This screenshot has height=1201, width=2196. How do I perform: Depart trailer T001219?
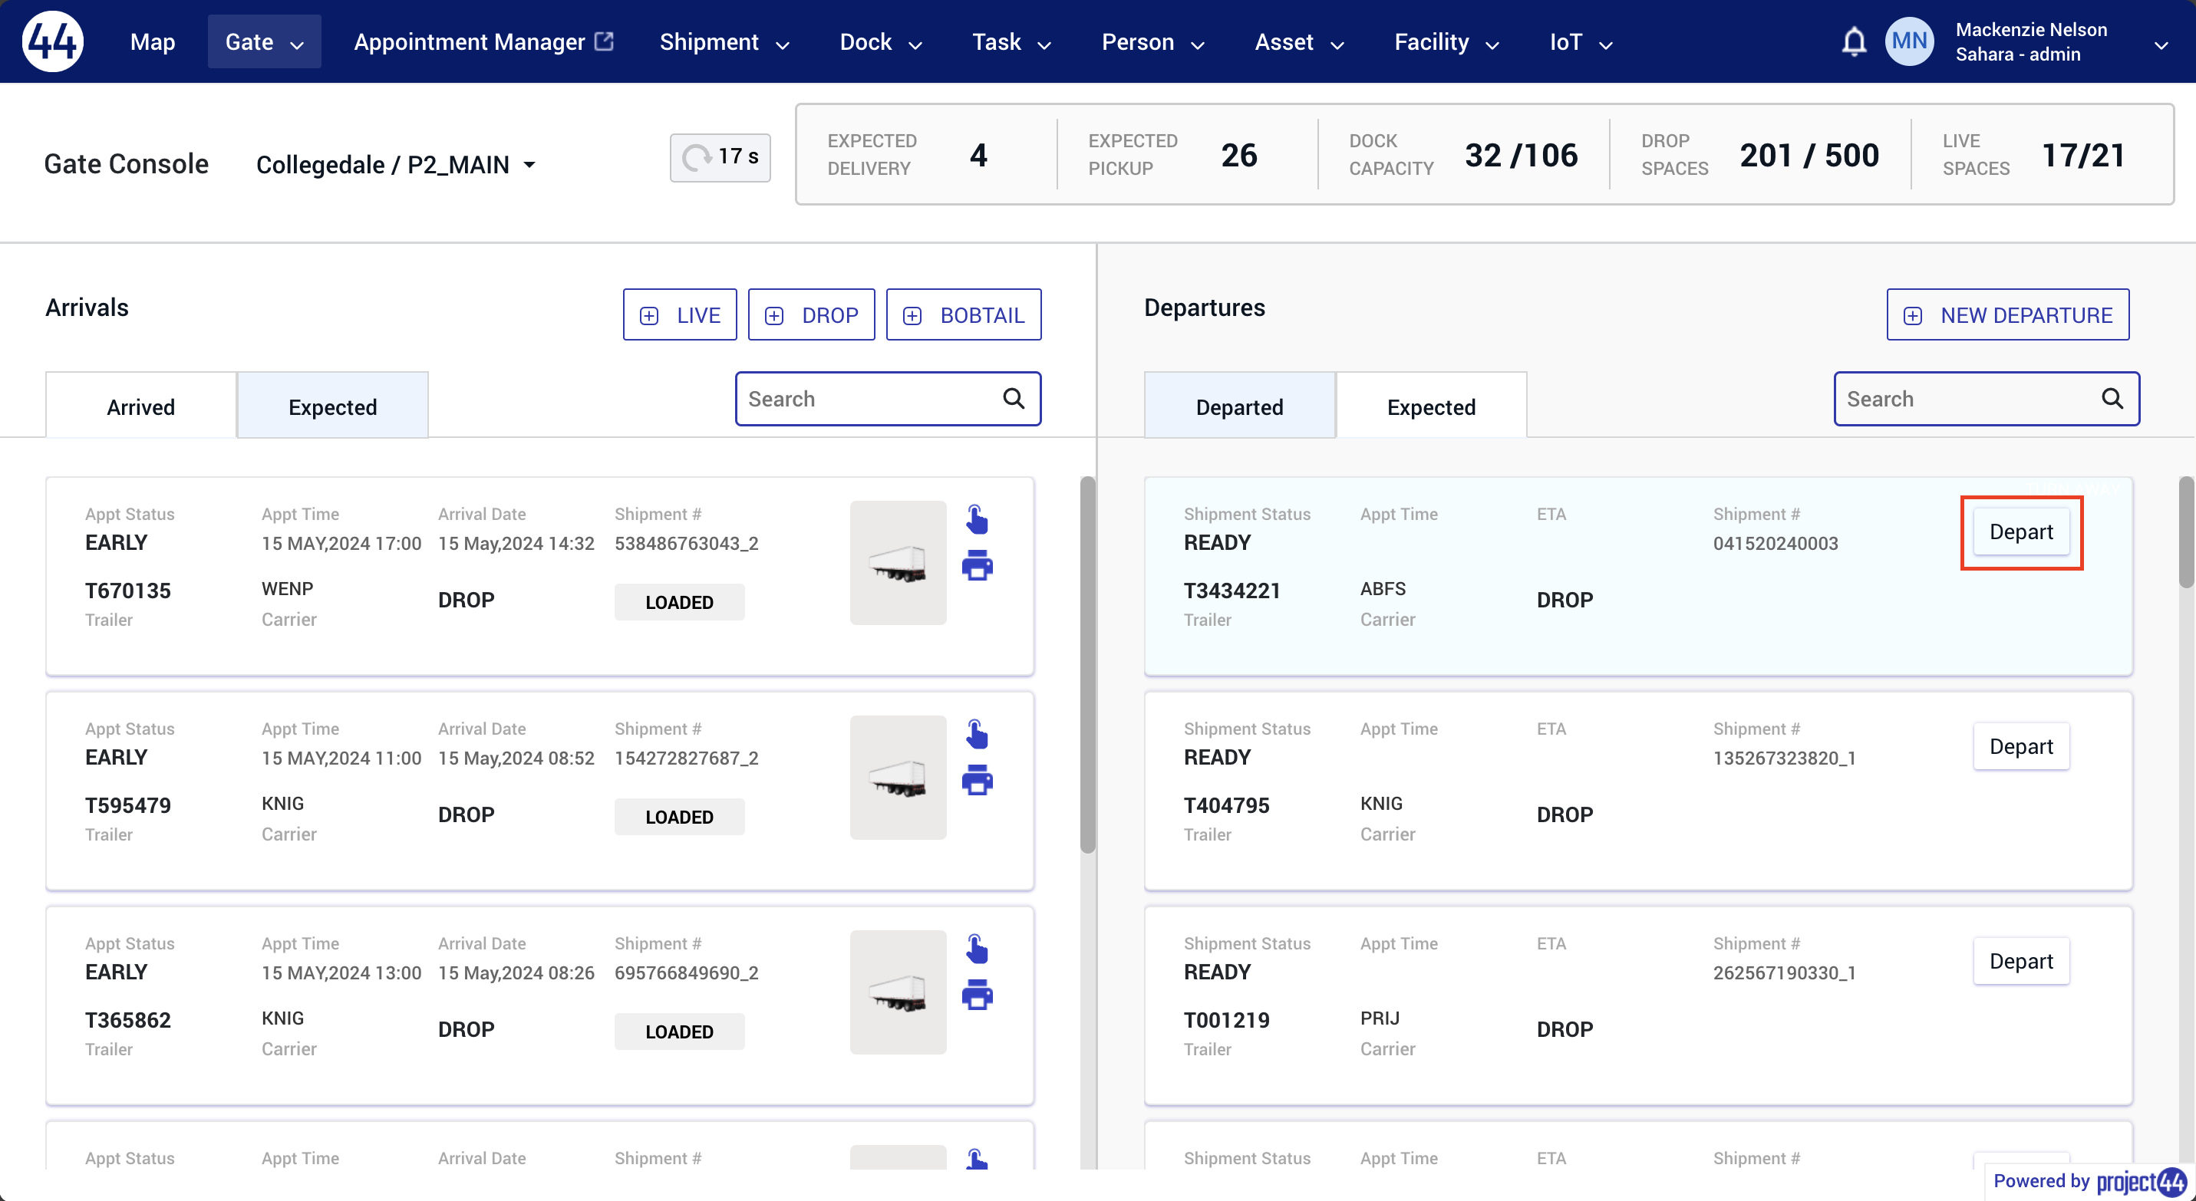click(2021, 962)
